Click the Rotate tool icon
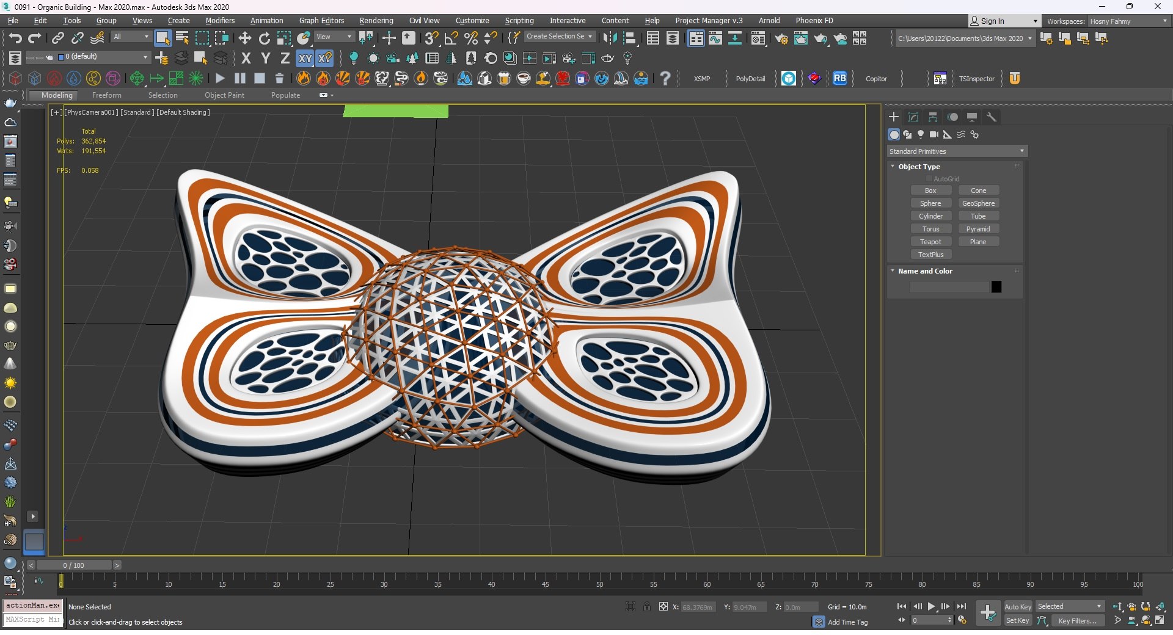 [265, 38]
